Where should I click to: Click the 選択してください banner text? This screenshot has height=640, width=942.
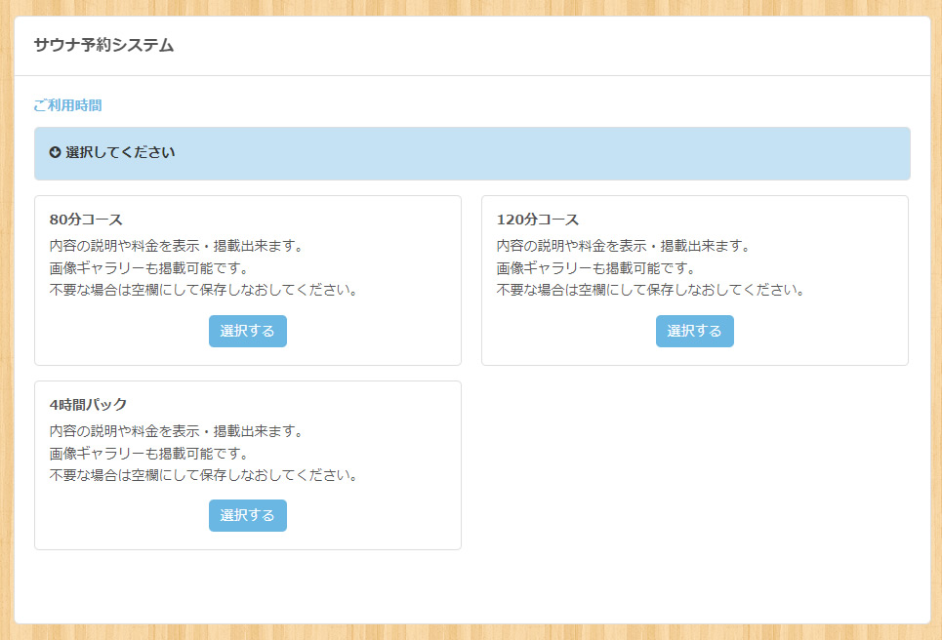tap(120, 152)
